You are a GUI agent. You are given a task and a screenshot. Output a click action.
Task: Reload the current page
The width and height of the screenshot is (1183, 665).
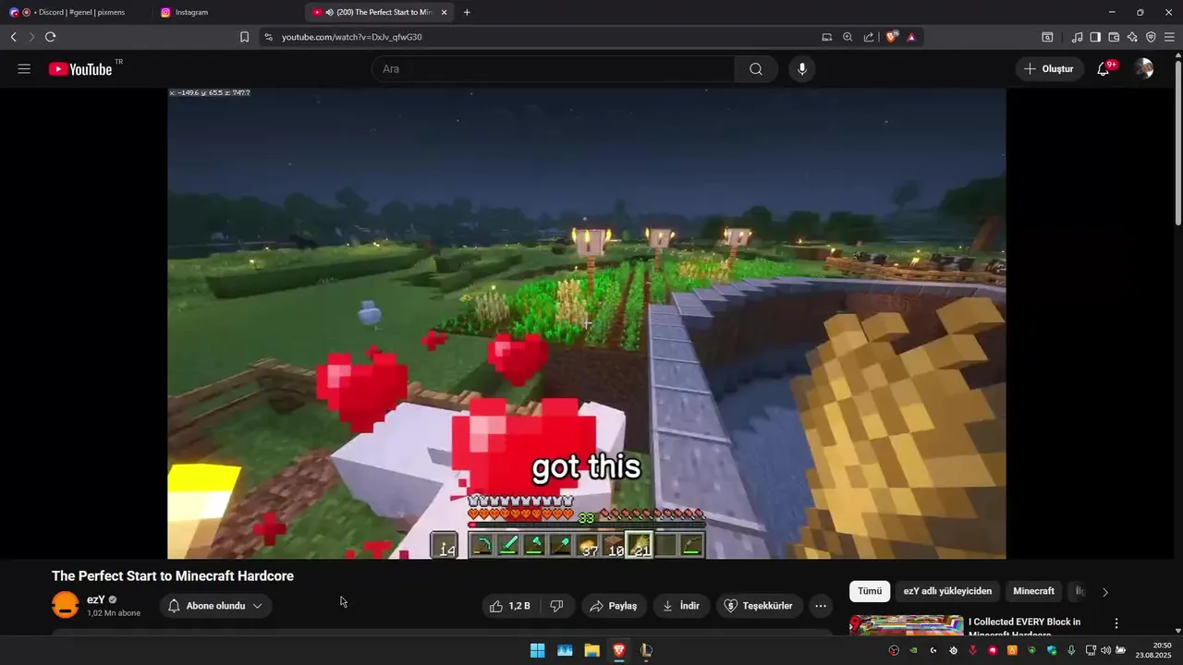(x=50, y=37)
